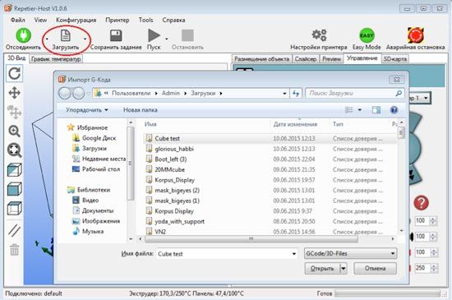The height and width of the screenshot is (300, 452).
Task: Switch to the Preview tab
Action: 331,59
